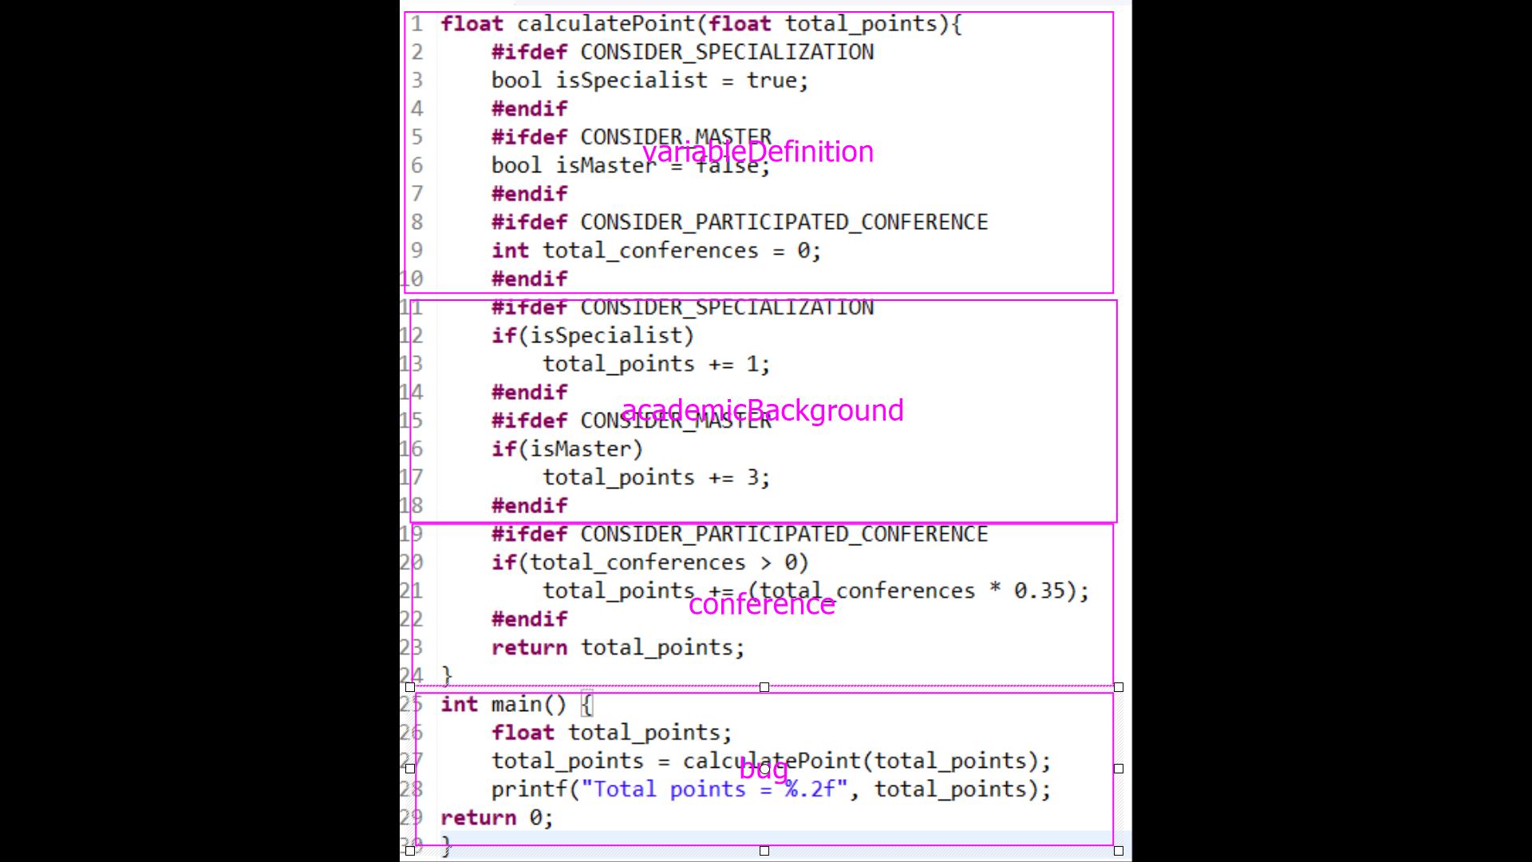The width and height of the screenshot is (1532, 862).
Task: Click bottom-middle resize handle of bug box
Action: click(x=764, y=851)
